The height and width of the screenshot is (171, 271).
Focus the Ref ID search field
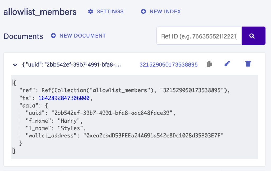pos(199,36)
